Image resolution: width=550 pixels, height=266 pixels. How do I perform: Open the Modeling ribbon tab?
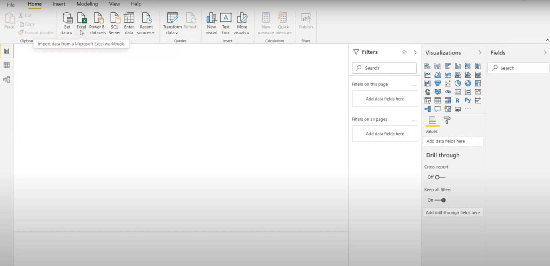(87, 4)
